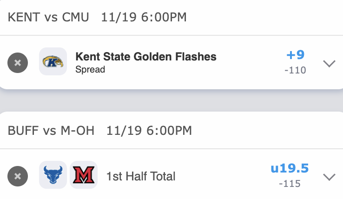Remove the 1st Half Total bet
The height and width of the screenshot is (199, 343).
(18, 176)
